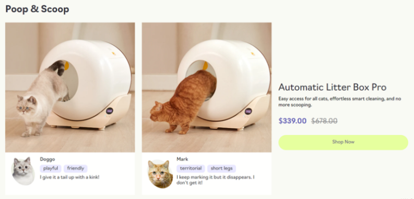This screenshot has width=414, height=199.
Task: Click the Poop & Scoop heading
Action: tap(37, 9)
